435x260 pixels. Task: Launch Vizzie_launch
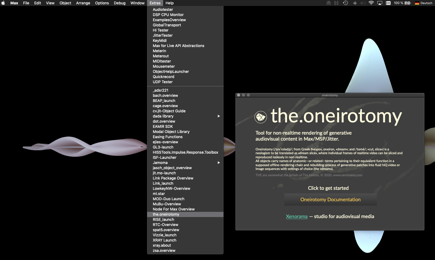coord(185,235)
